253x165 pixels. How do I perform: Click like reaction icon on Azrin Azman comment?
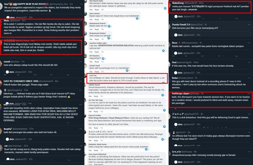click(137, 18)
